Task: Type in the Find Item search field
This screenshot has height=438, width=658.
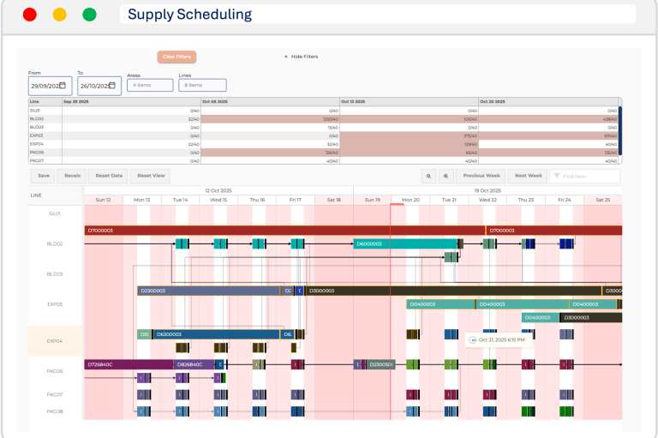Action: 589,176
